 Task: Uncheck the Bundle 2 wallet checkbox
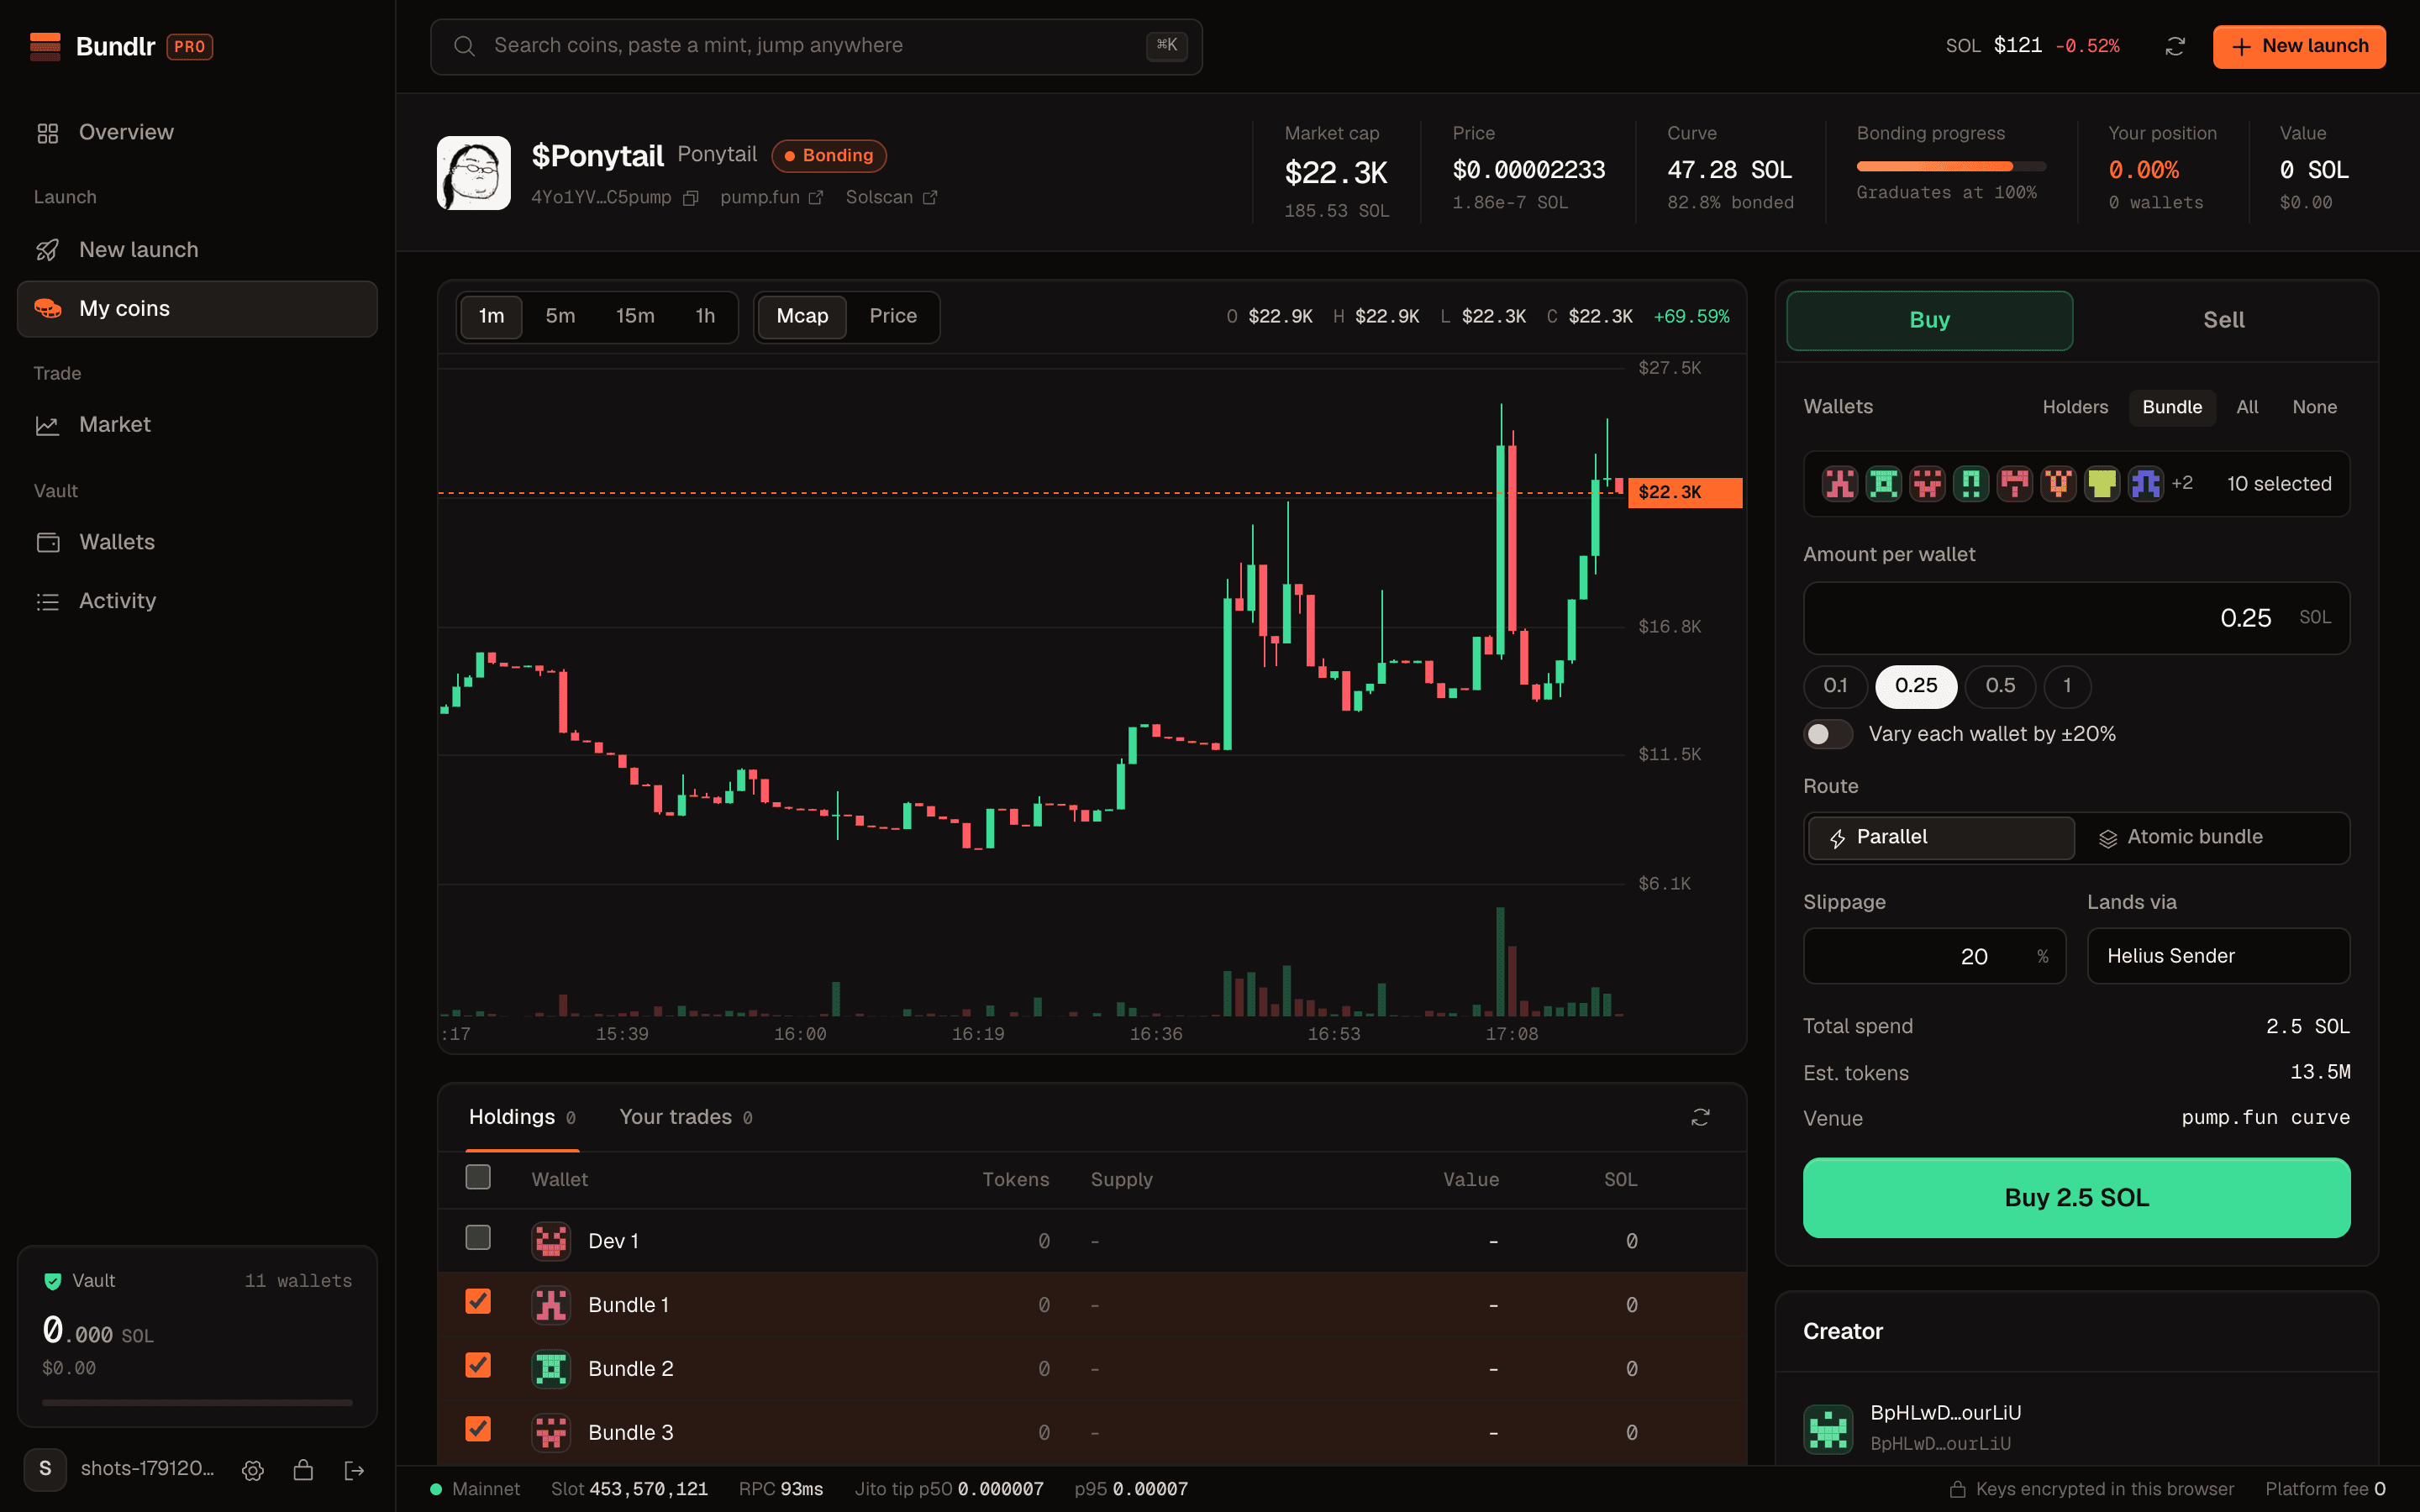[x=478, y=1365]
